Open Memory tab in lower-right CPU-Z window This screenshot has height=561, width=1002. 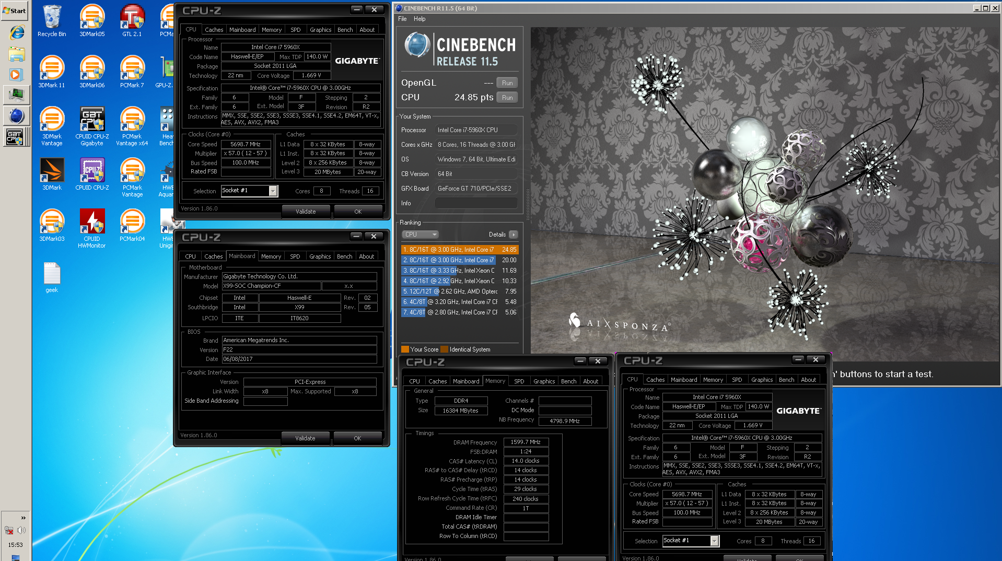tap(713, 380)
